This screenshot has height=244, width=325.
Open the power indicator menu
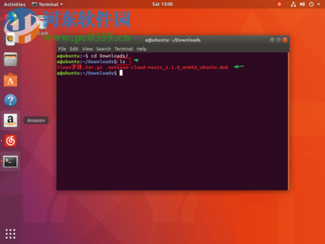coord(311,5)
